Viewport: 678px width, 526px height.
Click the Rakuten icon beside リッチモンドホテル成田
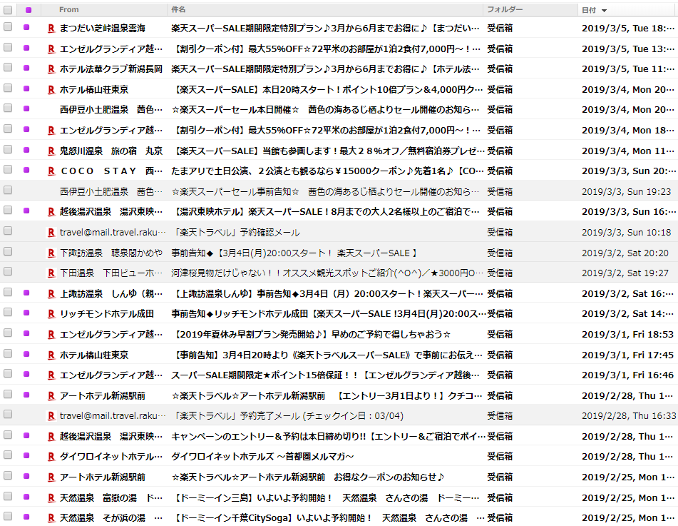click(x=51, y=314)
